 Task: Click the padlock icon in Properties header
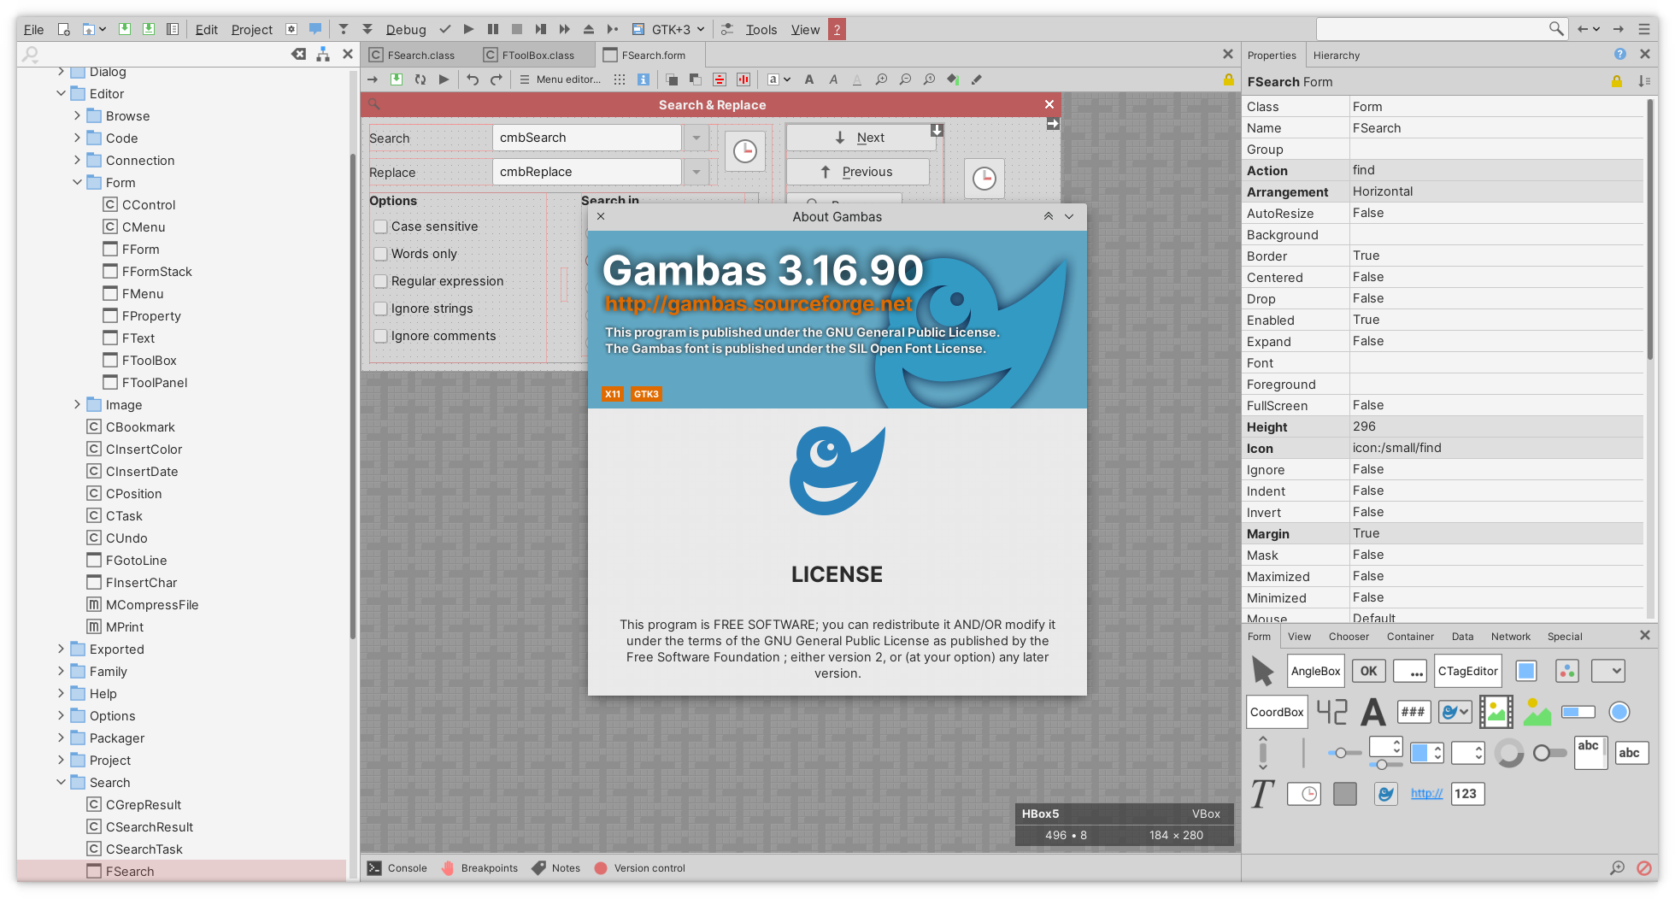1616,81
